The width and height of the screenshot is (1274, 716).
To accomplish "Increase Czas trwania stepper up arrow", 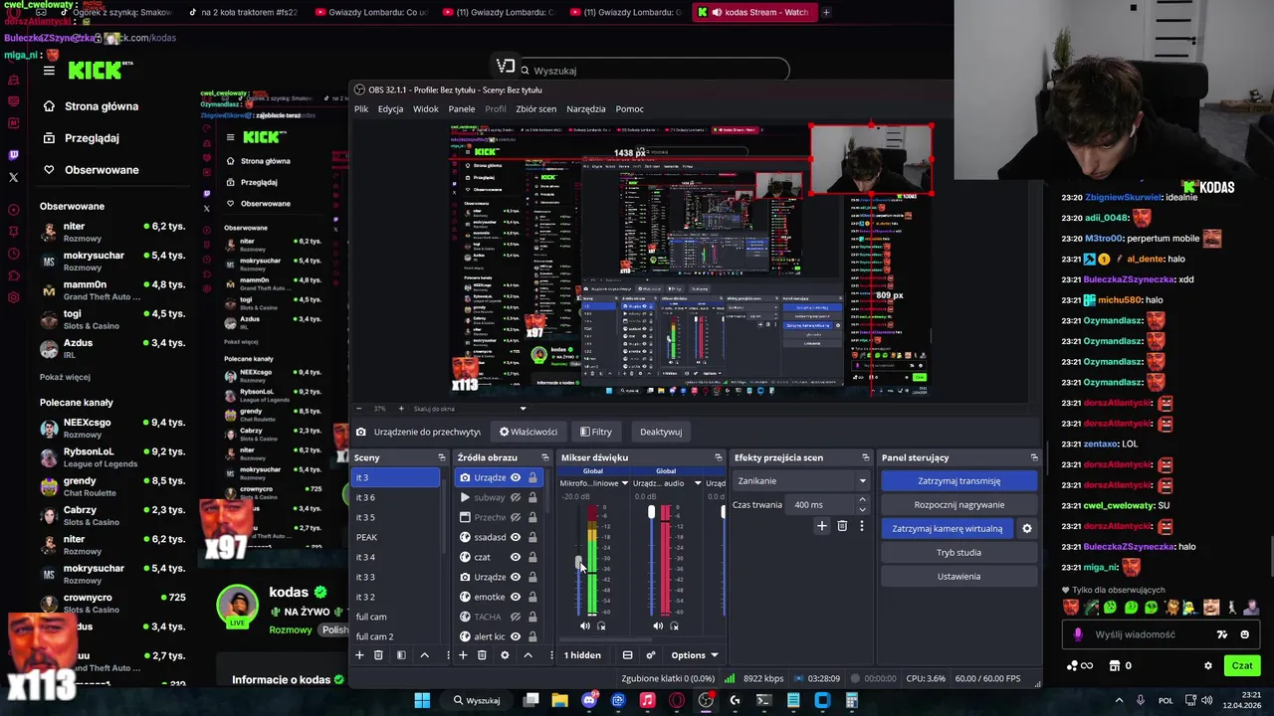I will pos(862,500).
